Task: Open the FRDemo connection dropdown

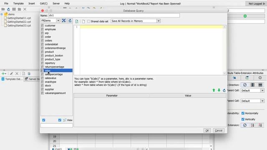Action: tap(58, 20)
